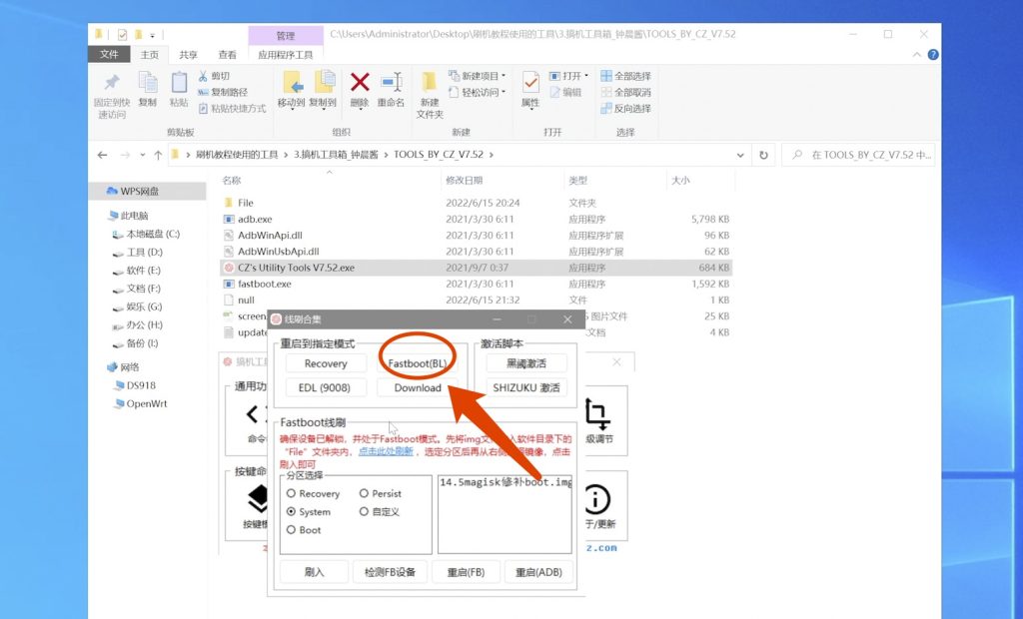Click the 检测FB设备 button

coord(390,572)
